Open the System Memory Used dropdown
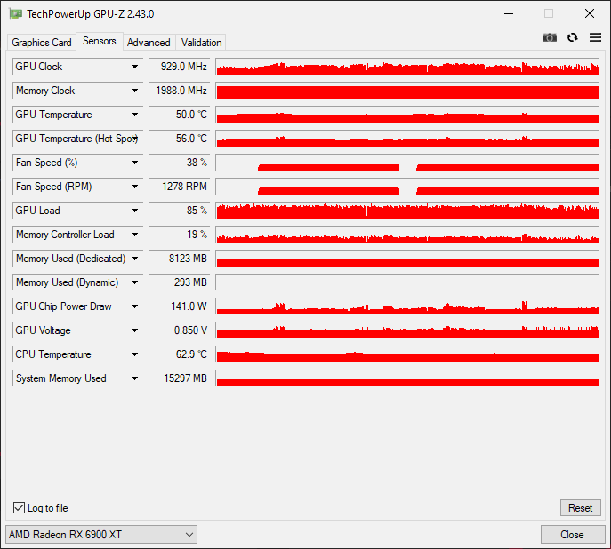611x549 pixels. pyautogui.click(x=134, y=378)
